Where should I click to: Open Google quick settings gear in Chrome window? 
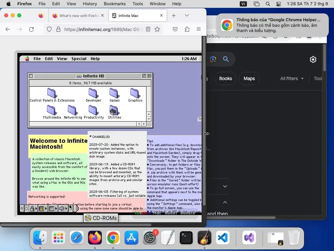[x=313, y=59]
